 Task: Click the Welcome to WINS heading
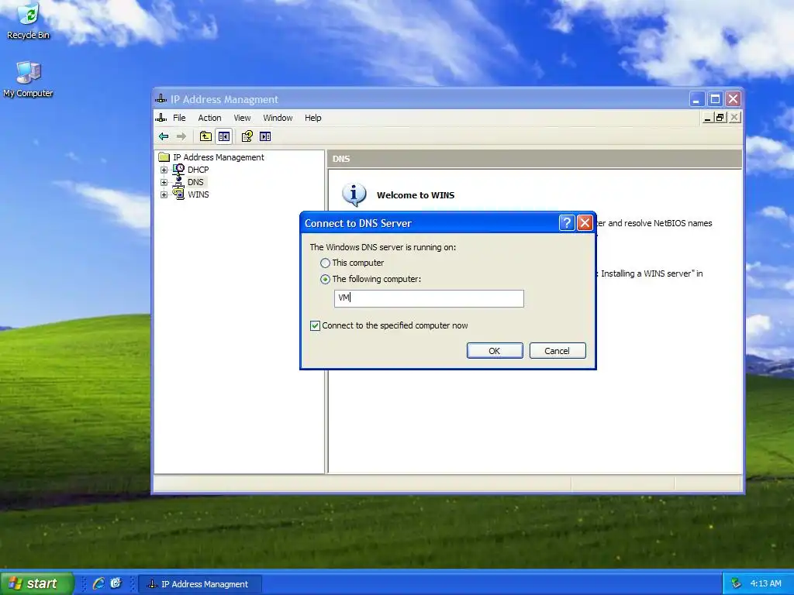pos(416,194)
